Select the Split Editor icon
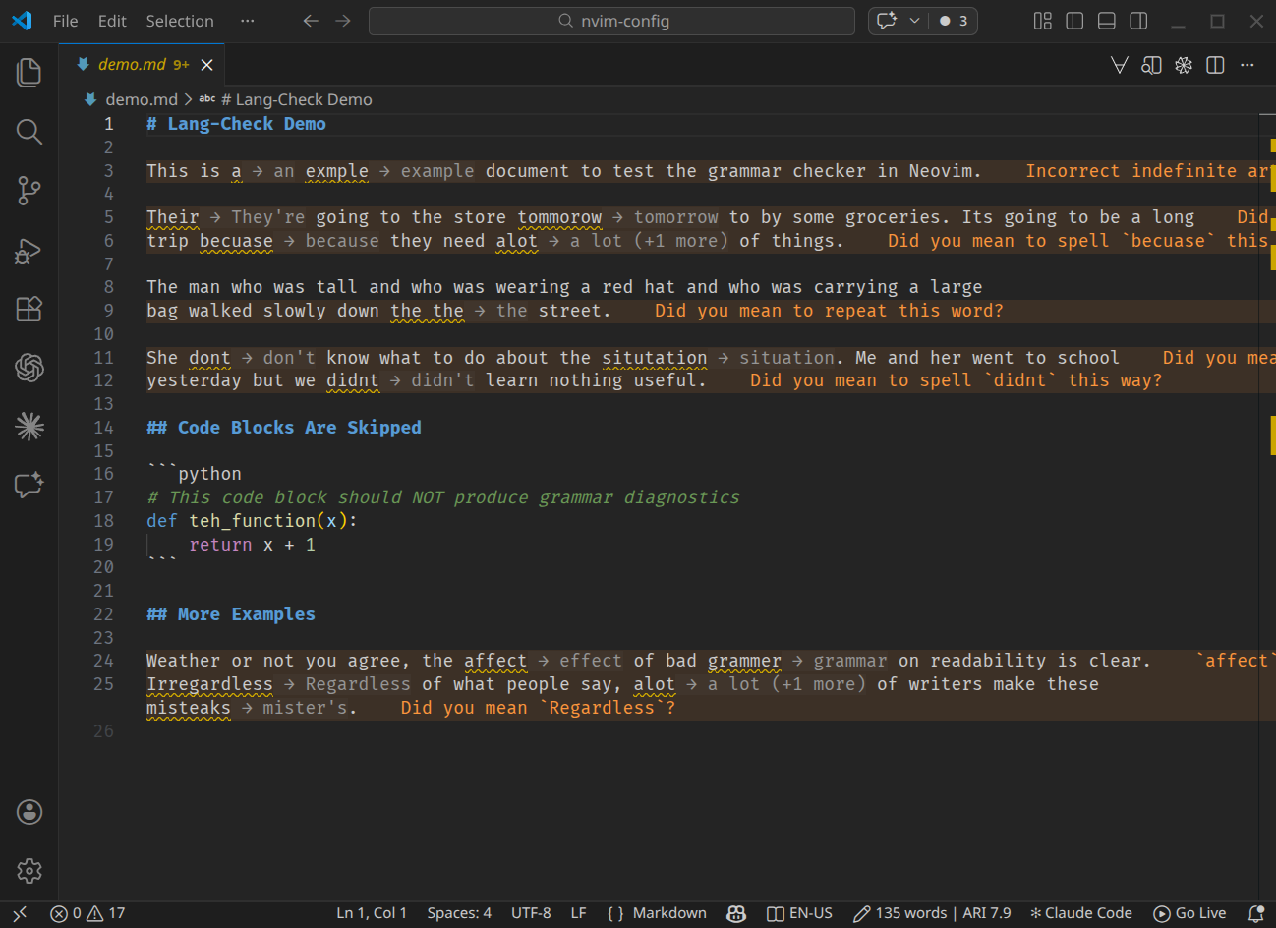This screenshot has height=928, width=1276. 1215,64
